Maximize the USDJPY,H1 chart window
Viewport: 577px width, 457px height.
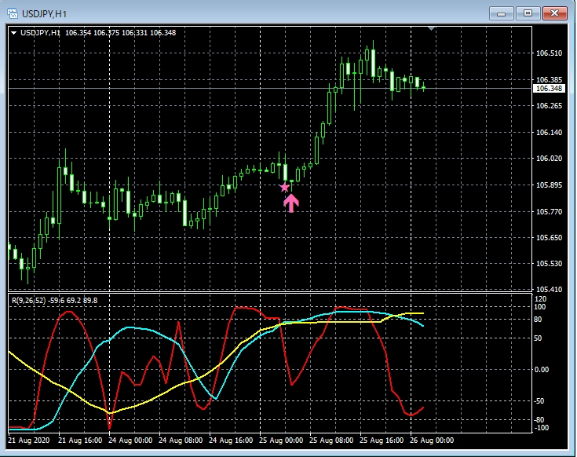click(528, 13)
